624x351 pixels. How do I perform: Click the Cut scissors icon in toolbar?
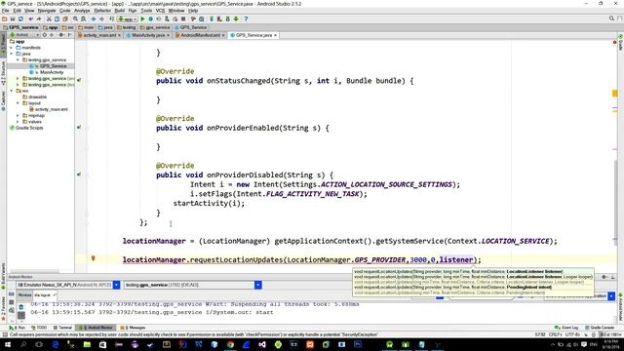click(x=49, y=19)
